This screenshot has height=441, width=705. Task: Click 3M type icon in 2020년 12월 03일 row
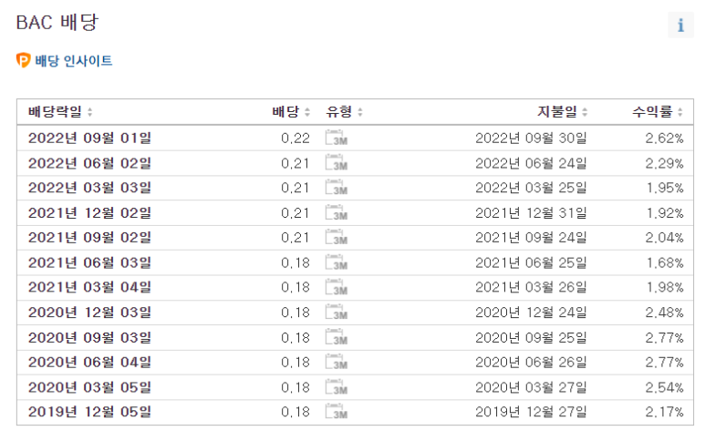(337, 313)
